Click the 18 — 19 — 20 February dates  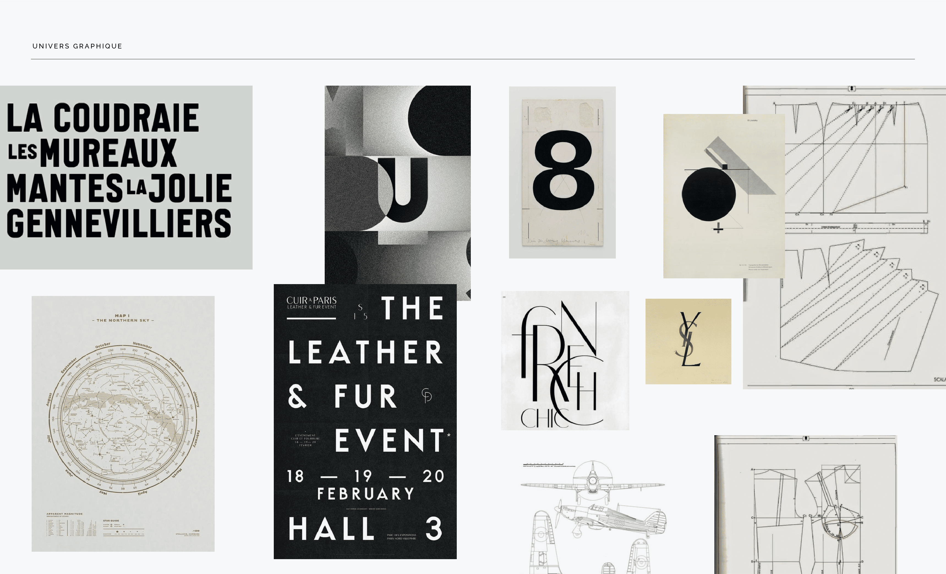[x=365, y=485]
